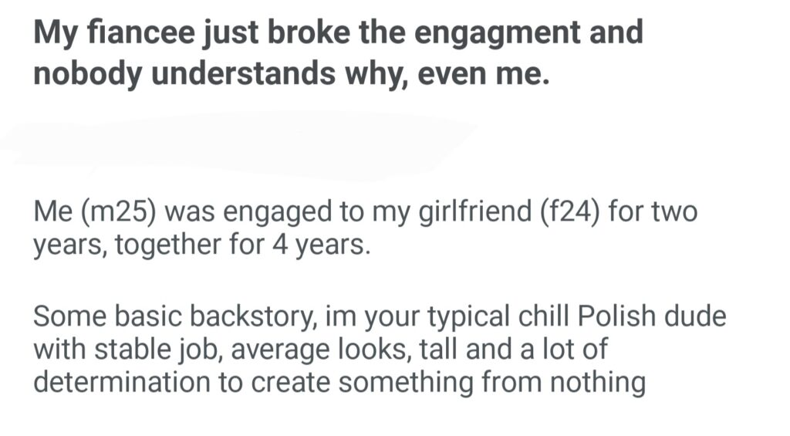This screenshot has width=790, height=436.
Task: Click the word "Polish" in the backstory
Action: [618, 317]
